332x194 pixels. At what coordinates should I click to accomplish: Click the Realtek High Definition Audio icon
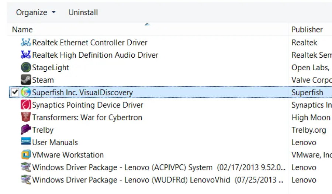[x=26, y=55]
